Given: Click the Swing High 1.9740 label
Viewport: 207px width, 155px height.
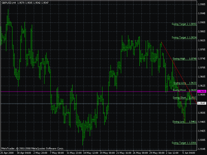Looking at the screenshot, I should click(x=184, y=58).
